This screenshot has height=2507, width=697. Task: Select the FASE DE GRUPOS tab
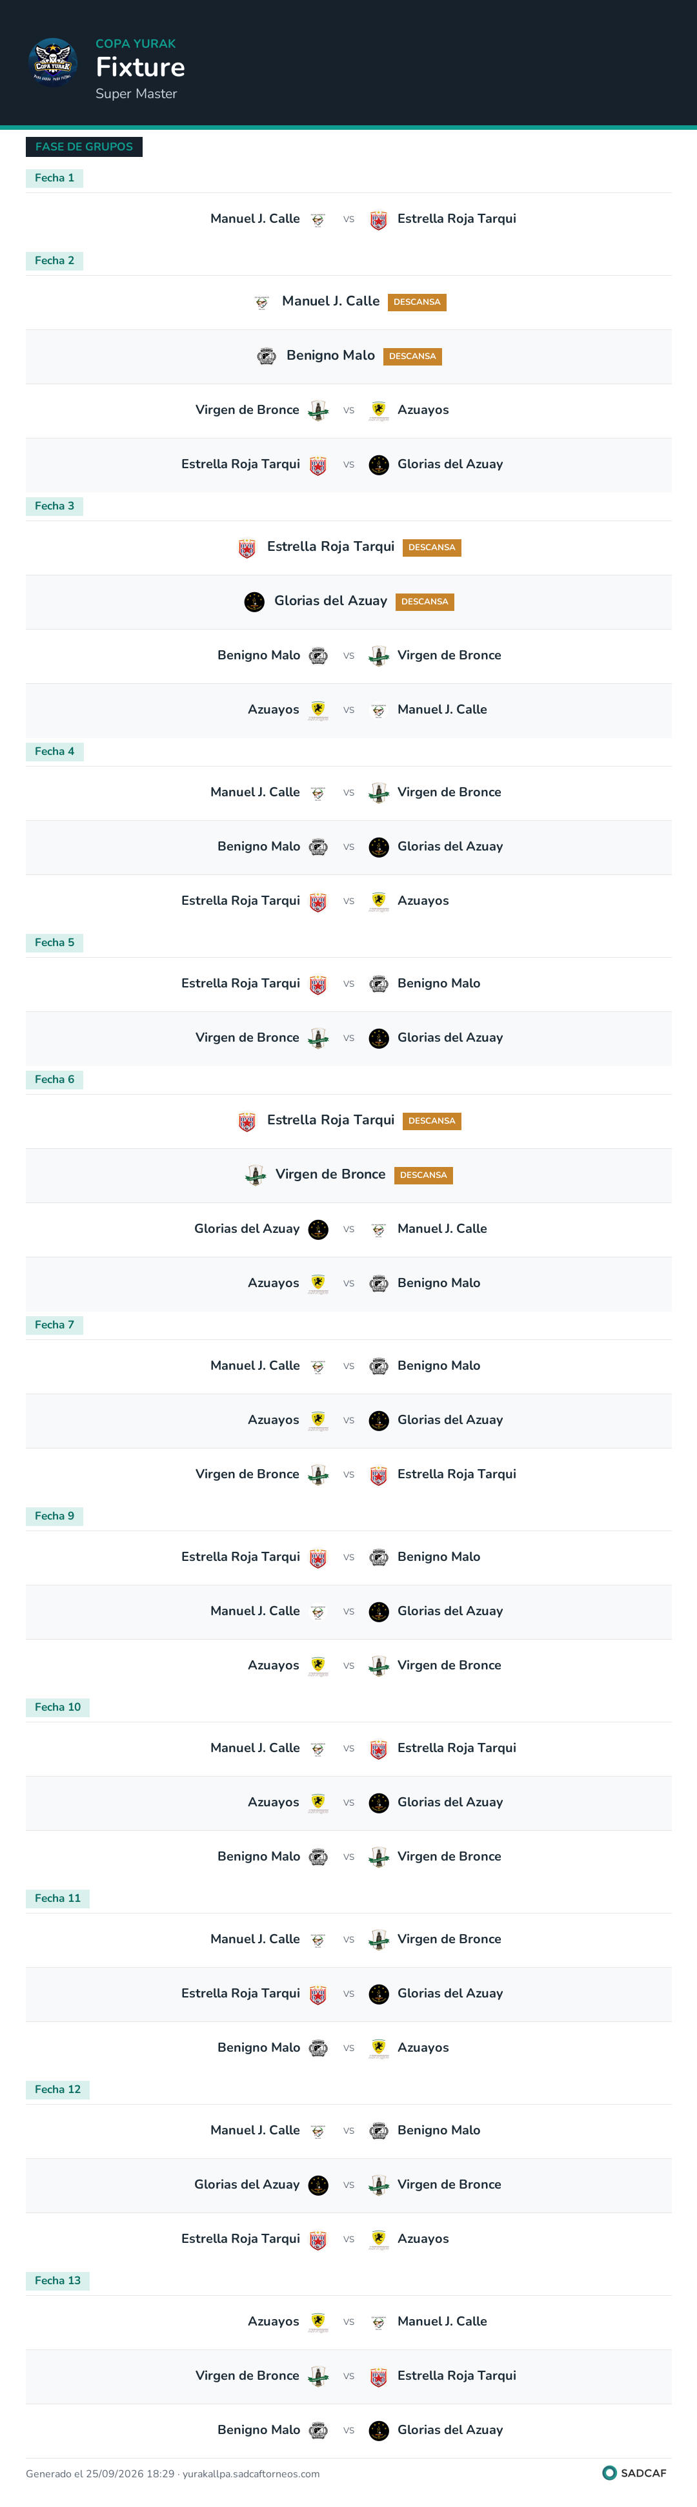85,147
